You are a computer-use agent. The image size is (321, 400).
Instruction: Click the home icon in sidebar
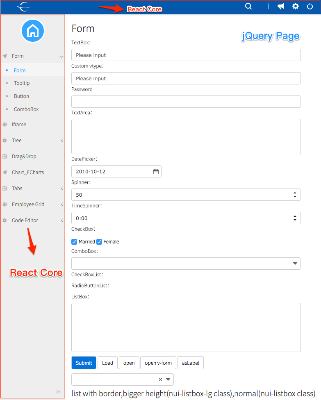(x=32, y=31)
